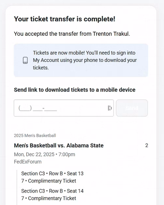Click the light blue mobile tickets info banner
The width and height of the screenshot is (164, 205).
(81, 60)
